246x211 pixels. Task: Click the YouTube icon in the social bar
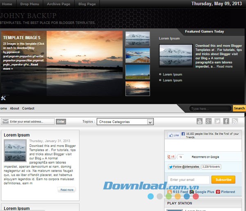point(200,121)
